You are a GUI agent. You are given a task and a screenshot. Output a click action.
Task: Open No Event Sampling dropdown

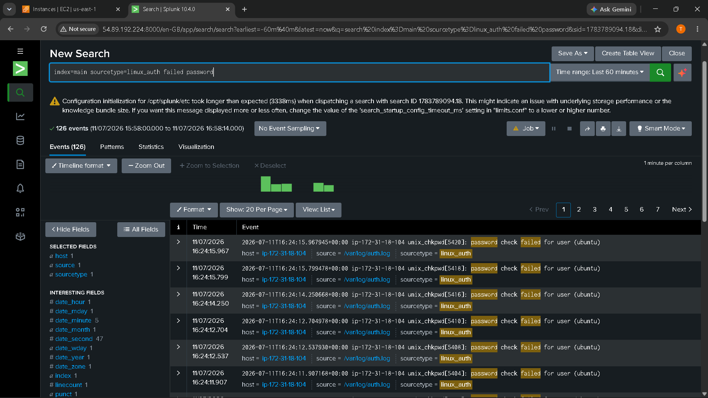[x=290, y=129]
